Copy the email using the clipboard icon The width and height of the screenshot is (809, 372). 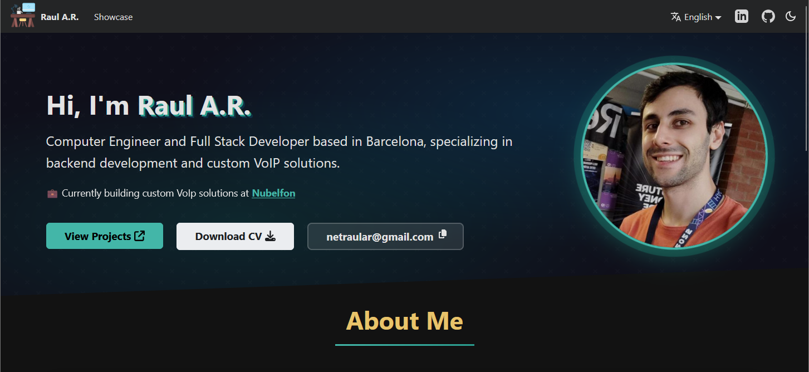[443, 234]
